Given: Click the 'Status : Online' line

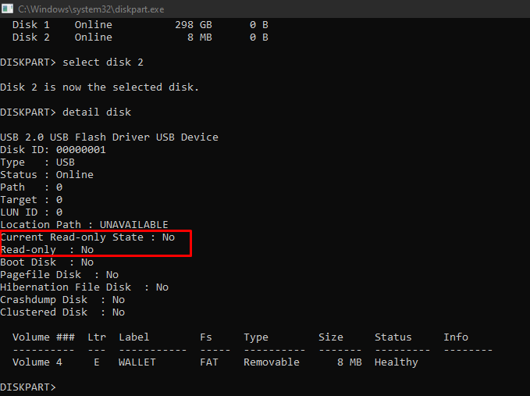Looking at the screenshot, I should pyautogui.click(x=47, y=175).
